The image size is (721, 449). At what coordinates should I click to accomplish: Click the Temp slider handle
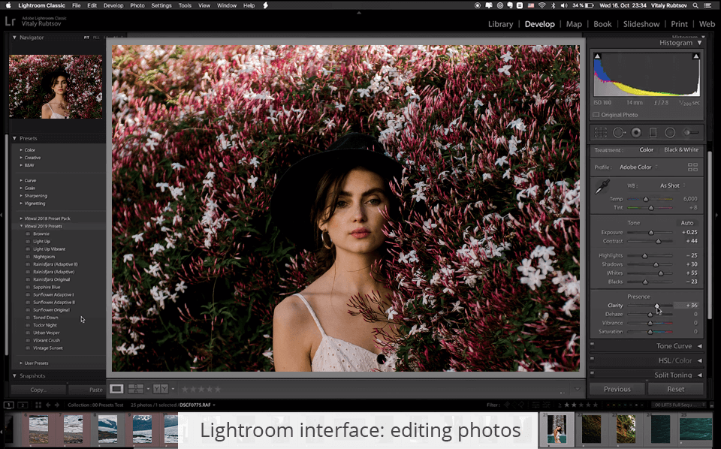(646, 199)
